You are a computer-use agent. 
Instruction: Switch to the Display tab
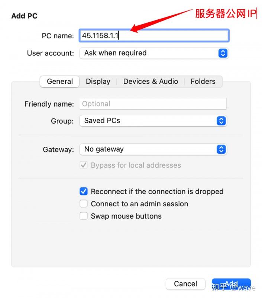click(98, 82)
